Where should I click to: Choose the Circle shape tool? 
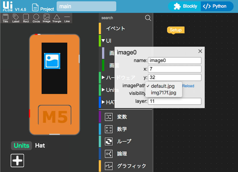click(36, 18)
